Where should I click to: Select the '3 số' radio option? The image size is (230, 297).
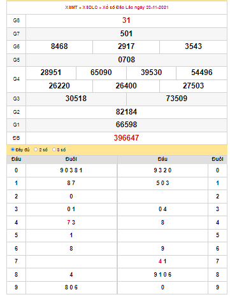coord(54,149)
